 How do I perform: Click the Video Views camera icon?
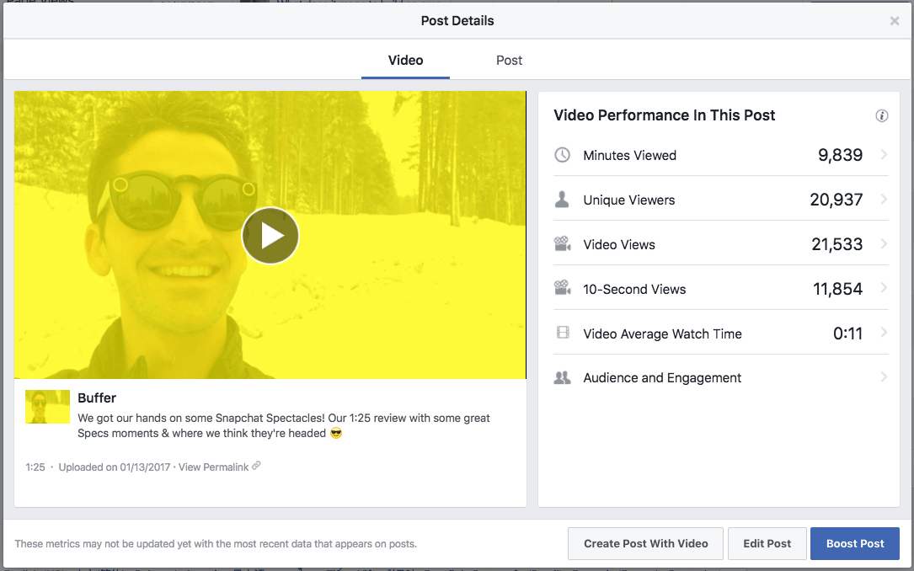(x=563, y=244)
